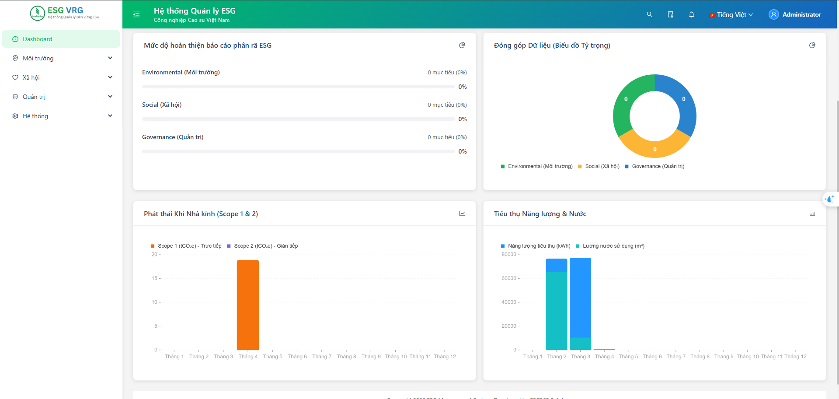Expand the Môi trường sidebar menu
The image size is (839, 399).
[x=61, y=58]
